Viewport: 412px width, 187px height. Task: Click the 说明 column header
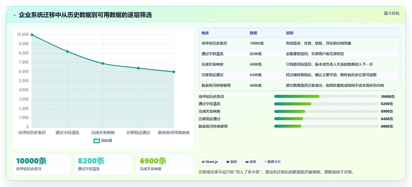pos(290,33)
